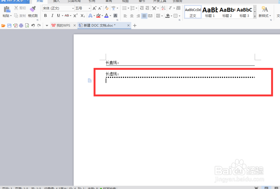This screenshot has height=189, width=280.
Task: Open the font name combo box dropdown
Action: pyautogui.click(x=73, y=8)
